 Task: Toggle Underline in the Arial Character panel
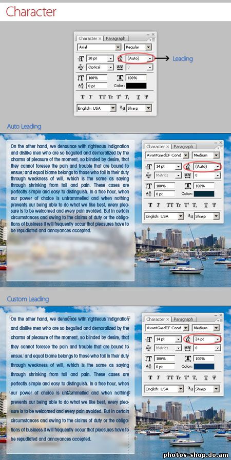point(138,97)
